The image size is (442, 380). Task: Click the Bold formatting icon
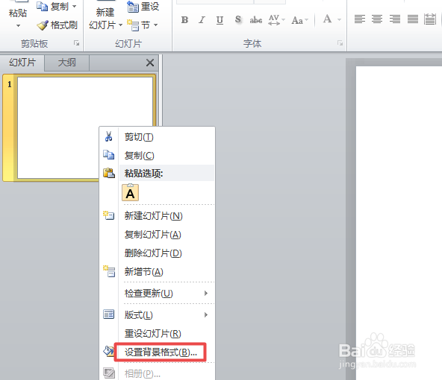coord(184,20)
